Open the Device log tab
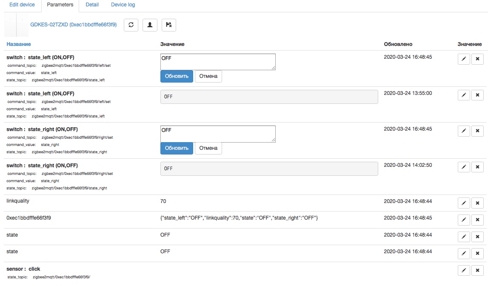Viewport: 488px width, 286px height. (x=123, y=5)
